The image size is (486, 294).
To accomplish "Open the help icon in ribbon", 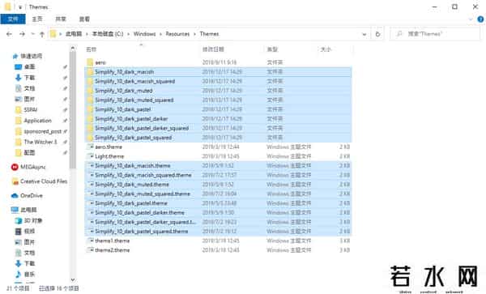I will pyautogui.click(x=480, y=19).
